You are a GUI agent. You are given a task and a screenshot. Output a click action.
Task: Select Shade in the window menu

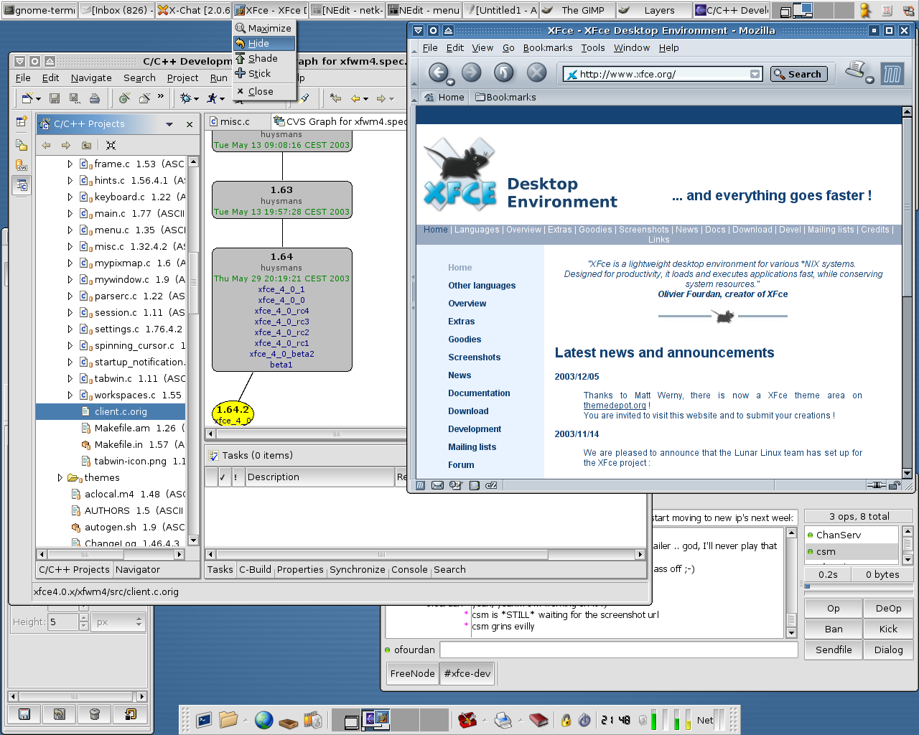pyautogui.click(x=263, y=58)
